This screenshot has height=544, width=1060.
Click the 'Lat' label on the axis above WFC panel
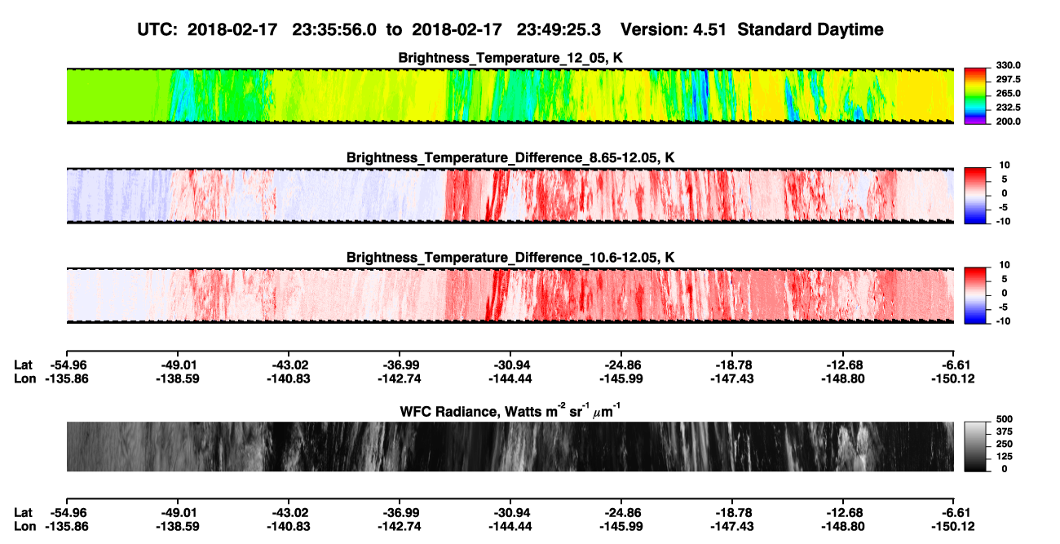(x=24, y=365)
